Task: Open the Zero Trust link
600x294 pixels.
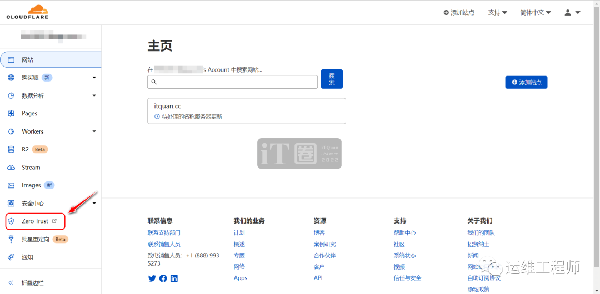Action: 35,221
